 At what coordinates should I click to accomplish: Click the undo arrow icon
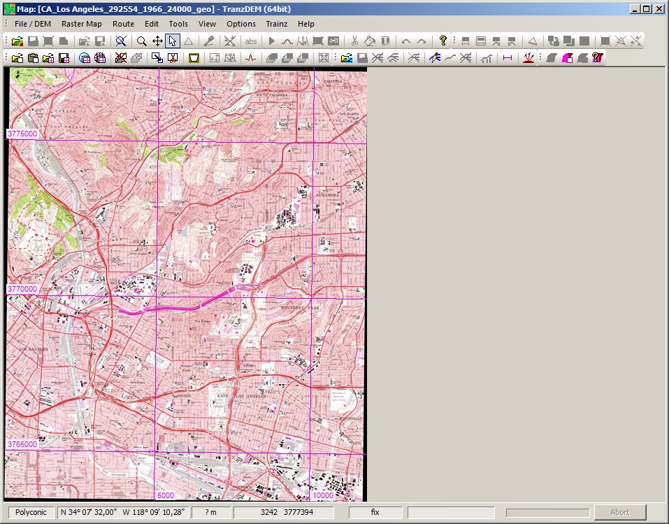click(406, 41)
